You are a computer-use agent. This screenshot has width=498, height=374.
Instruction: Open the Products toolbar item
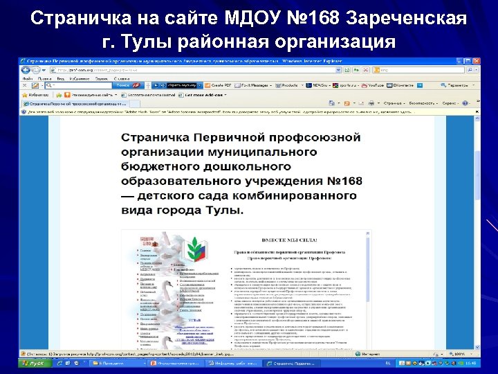[x=289, y=86]
